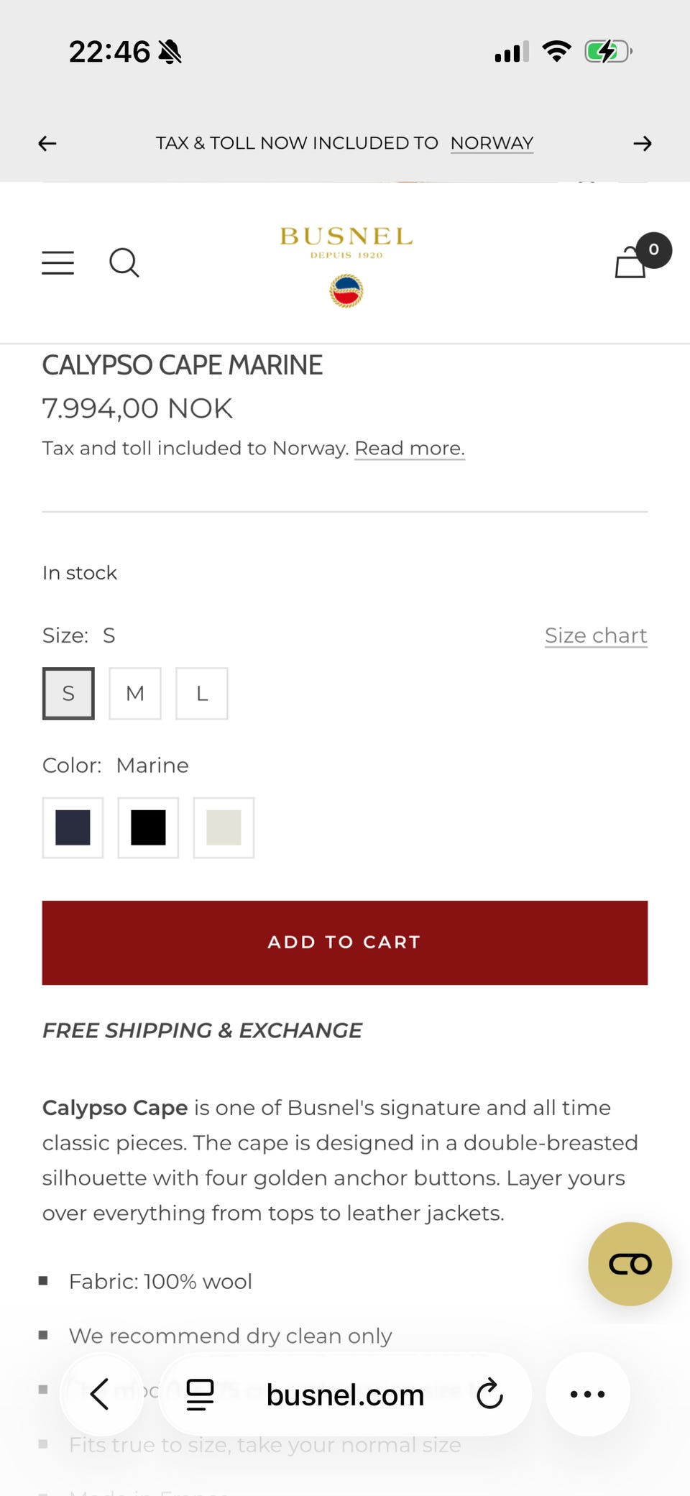Viewport: 690px width, 1496px height.
Task: Open the hamburger navigation menu
Action: tap(57, 263)
